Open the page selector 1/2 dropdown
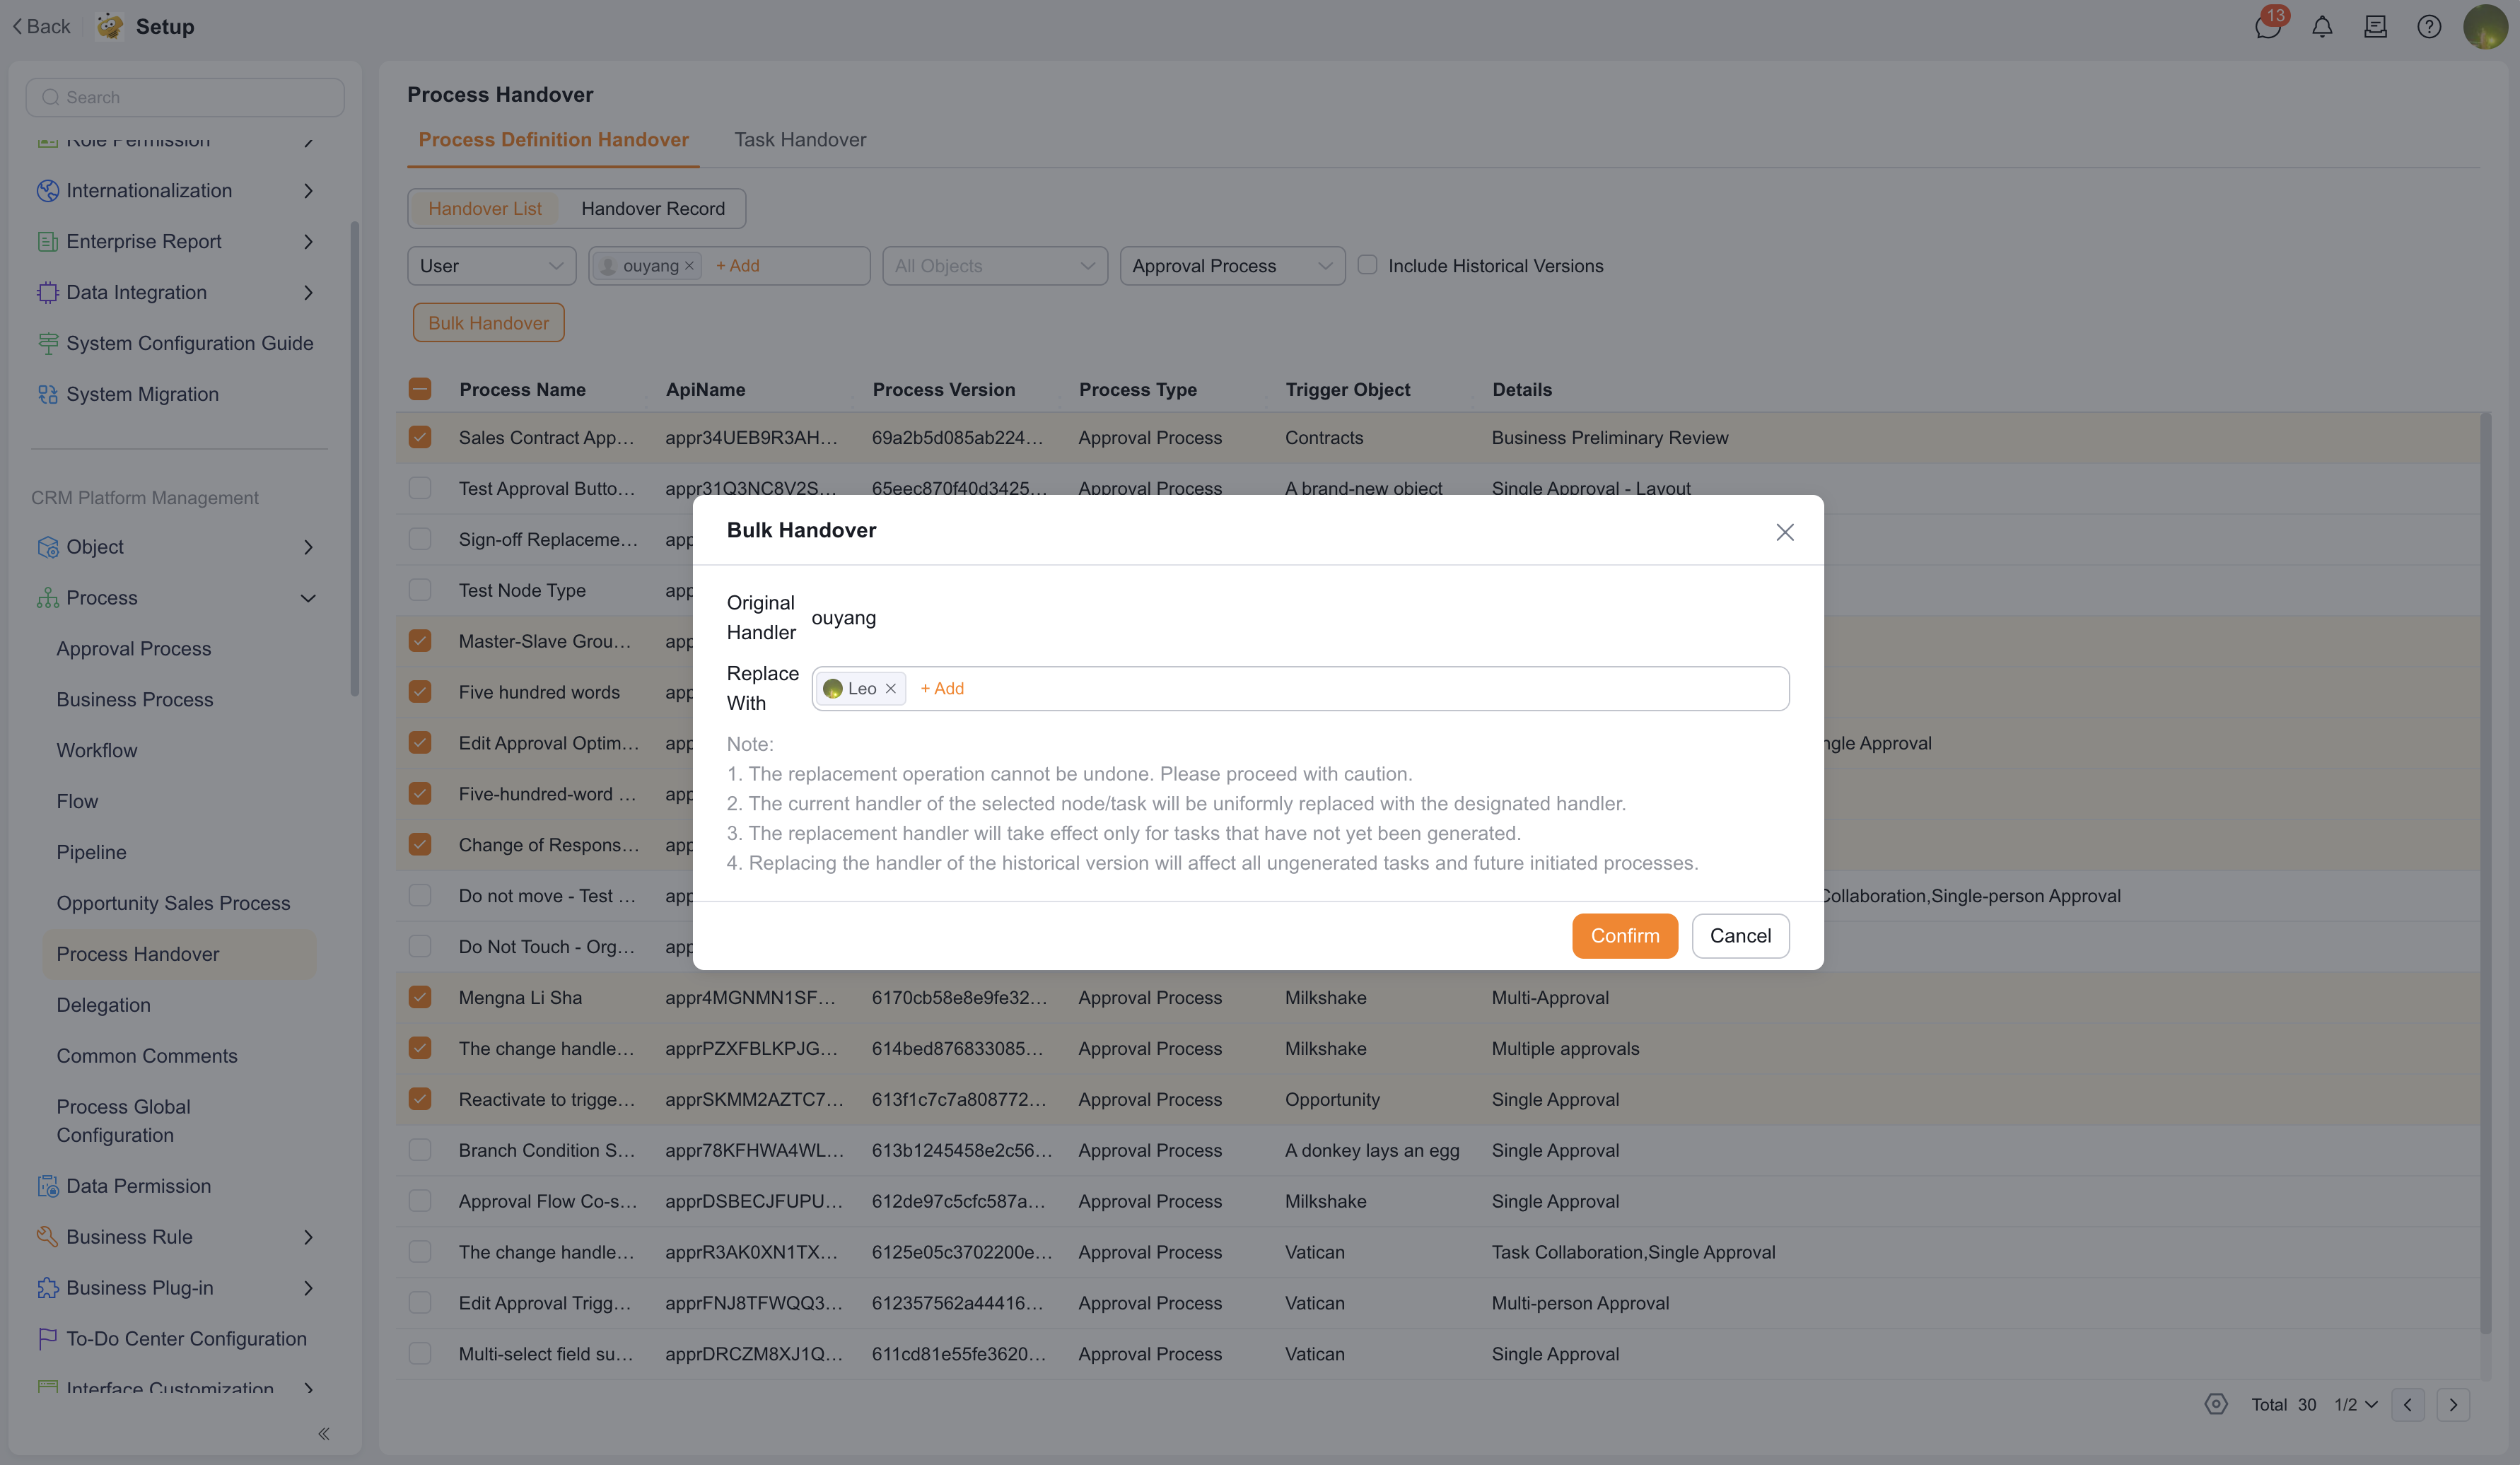Screen dimensions: 2520x1465 click(2356, 1405)
